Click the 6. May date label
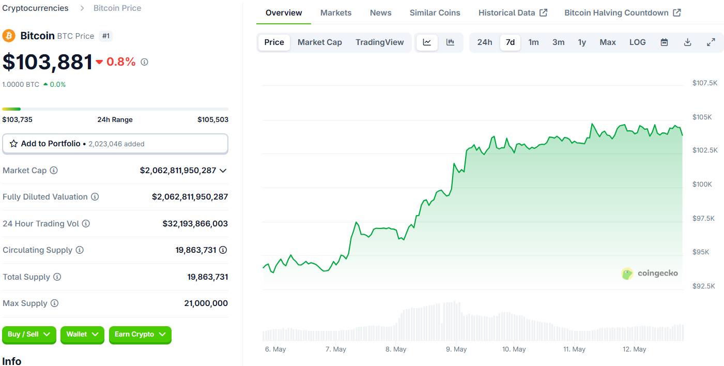Image resolution: width=724 pixels, height=366 pixels. pos(275,349)
